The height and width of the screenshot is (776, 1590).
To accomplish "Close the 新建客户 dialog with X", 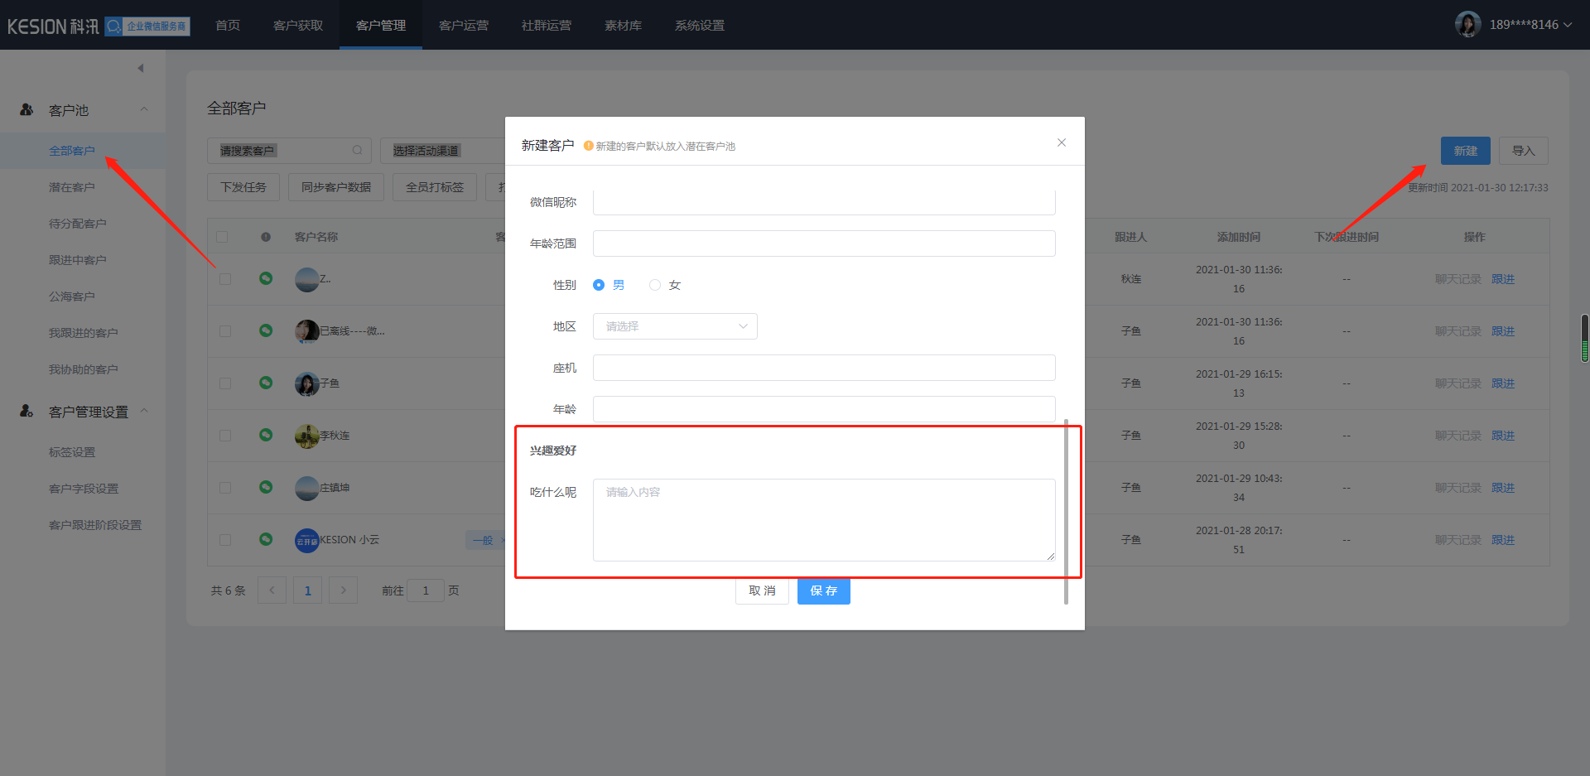I will 1061,143.
